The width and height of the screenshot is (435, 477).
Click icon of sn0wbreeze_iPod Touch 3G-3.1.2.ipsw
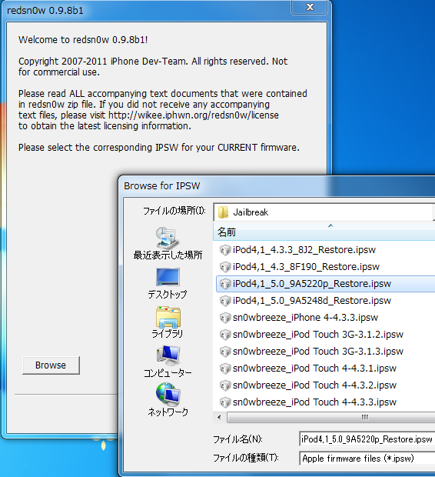[x=225, y=335]
